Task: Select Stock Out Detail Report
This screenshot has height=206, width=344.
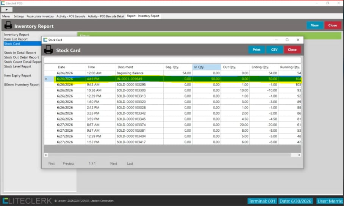Action: pyautogui.click(x=22, y=57)
